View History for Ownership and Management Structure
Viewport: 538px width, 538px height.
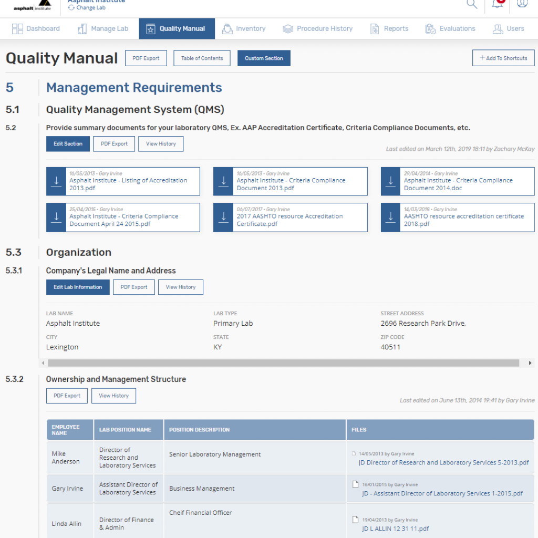point(113,396)
